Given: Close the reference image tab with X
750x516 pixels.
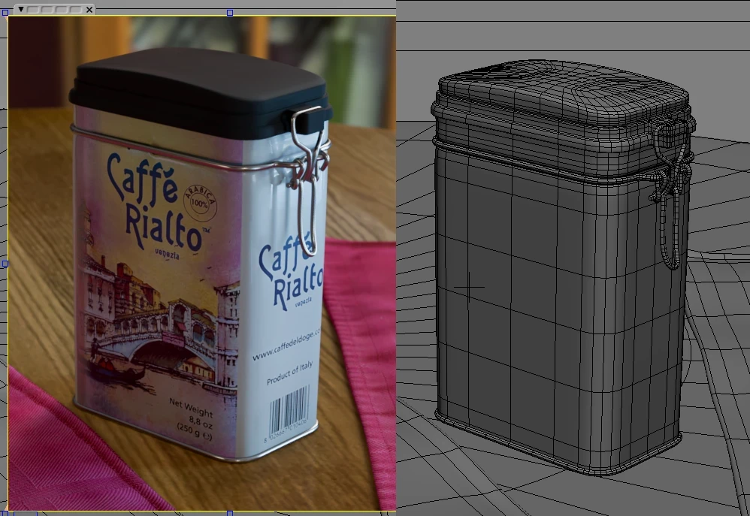Looking at the screenshot, I should coord(89,9).
